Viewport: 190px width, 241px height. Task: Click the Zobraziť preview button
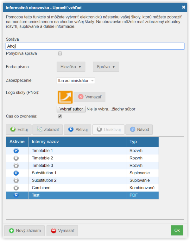point(47,130)
